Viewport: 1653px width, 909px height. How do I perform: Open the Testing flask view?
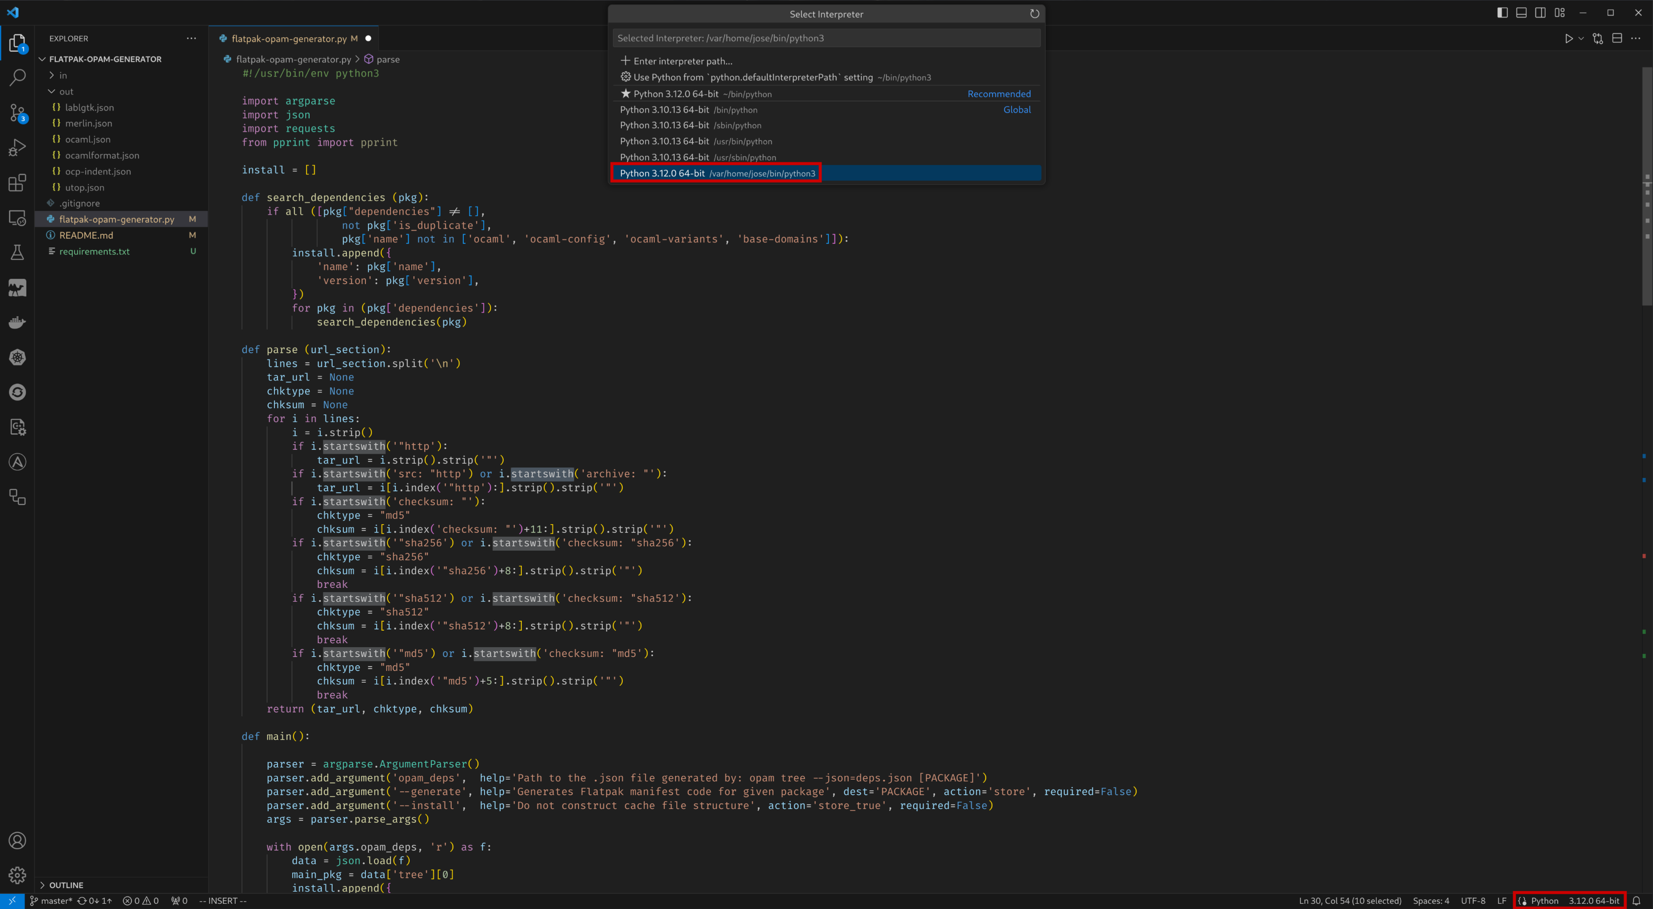tap(17, 252)
